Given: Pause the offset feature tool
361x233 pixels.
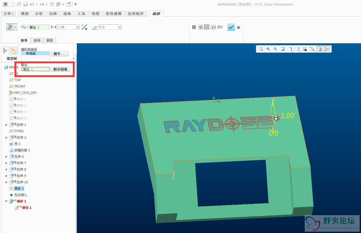Looking at the screenshot, I should click(x=194, y=27).
